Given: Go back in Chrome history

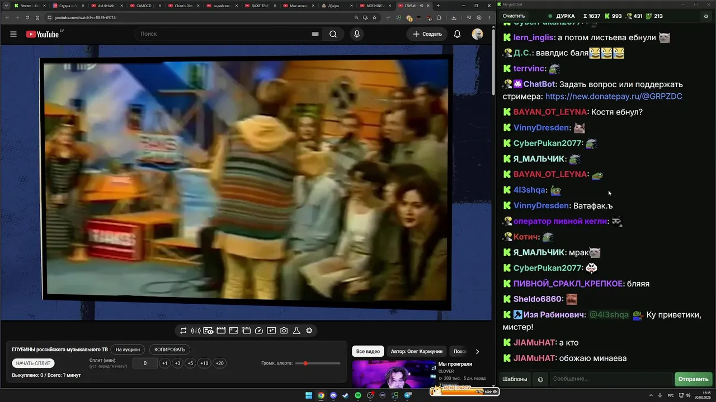Looking at the screenshot, I should (x=7, y=17).
